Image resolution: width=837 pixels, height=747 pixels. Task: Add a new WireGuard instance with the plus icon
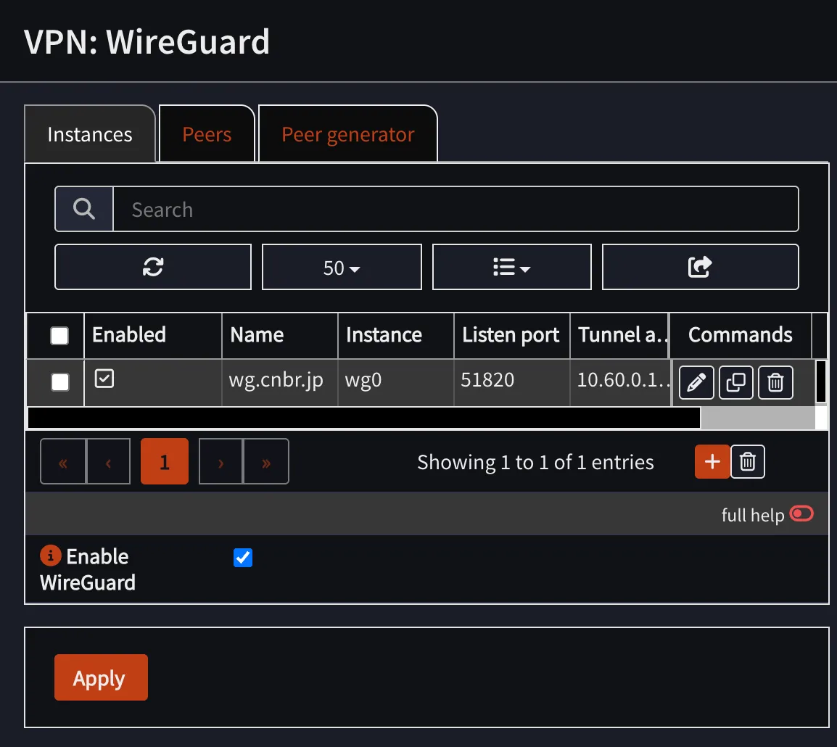click(712, 461)
